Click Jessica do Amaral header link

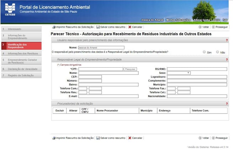(152, 20)
